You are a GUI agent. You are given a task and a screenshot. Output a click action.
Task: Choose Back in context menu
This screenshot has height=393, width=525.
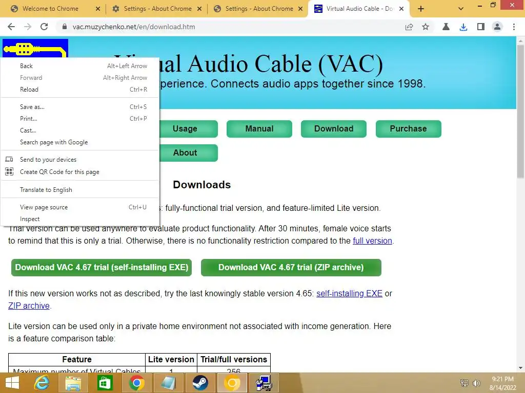(x=79, y=66)
